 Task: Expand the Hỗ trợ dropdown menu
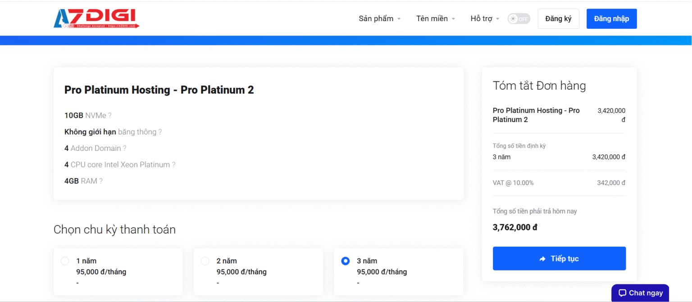(x=485, y=19)
